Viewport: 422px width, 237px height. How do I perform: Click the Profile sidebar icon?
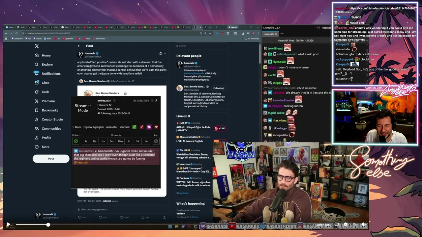point(37,138)
